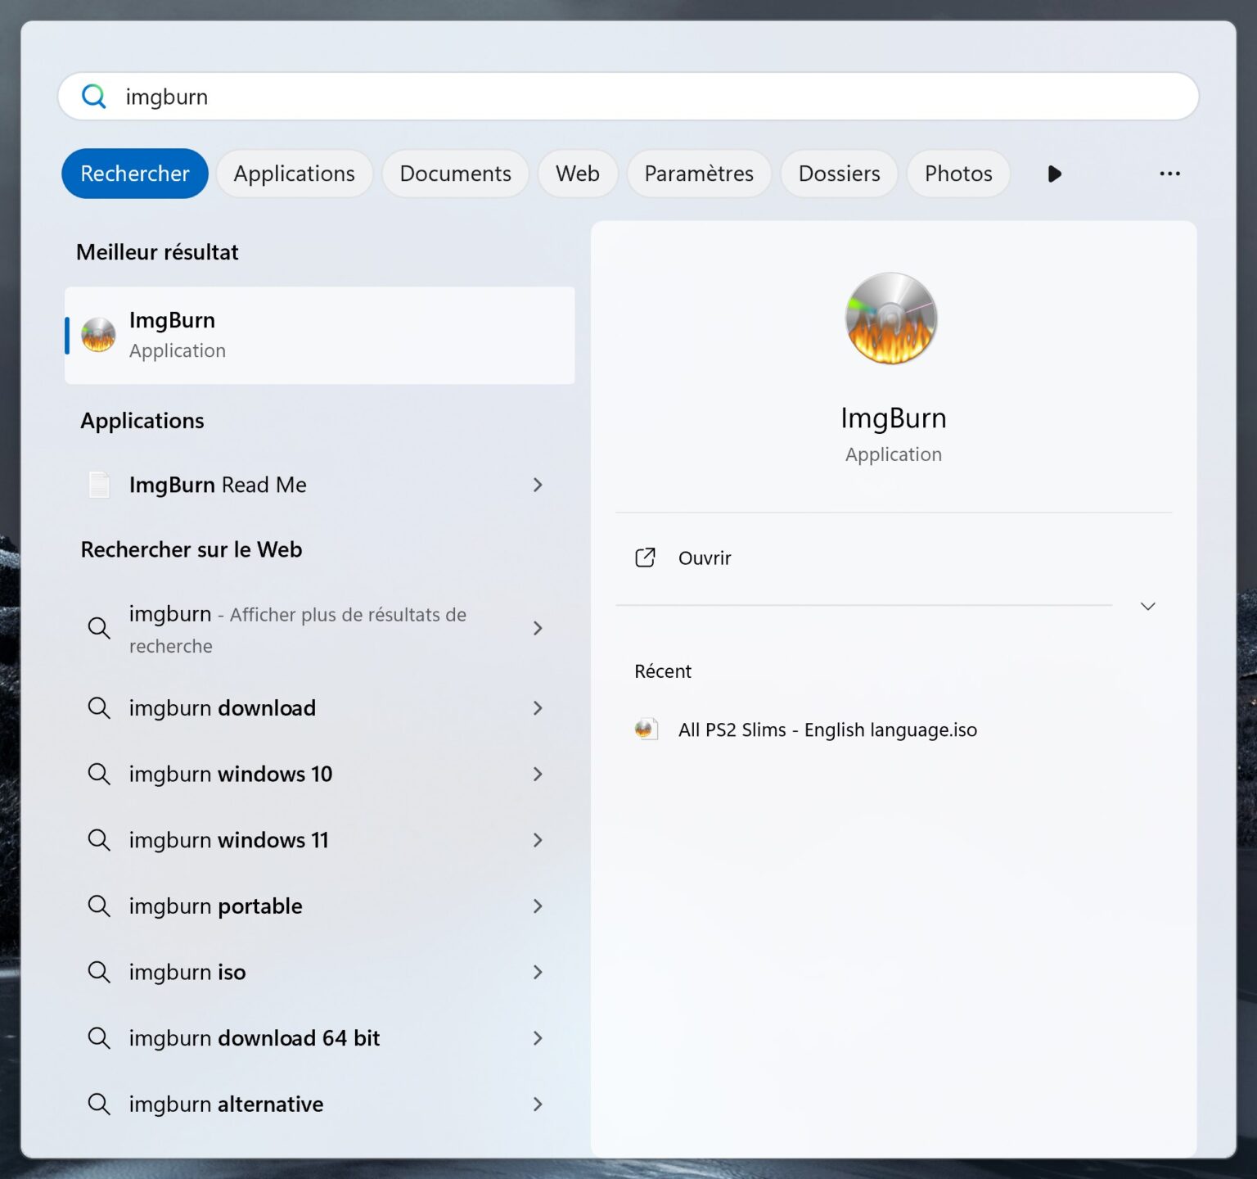Image resolution: width=1257 pixels, height=1179 pixels.
Task: Click the large ImgBurn disc icon
Action: pyautogui.click(x=890, y=318)
